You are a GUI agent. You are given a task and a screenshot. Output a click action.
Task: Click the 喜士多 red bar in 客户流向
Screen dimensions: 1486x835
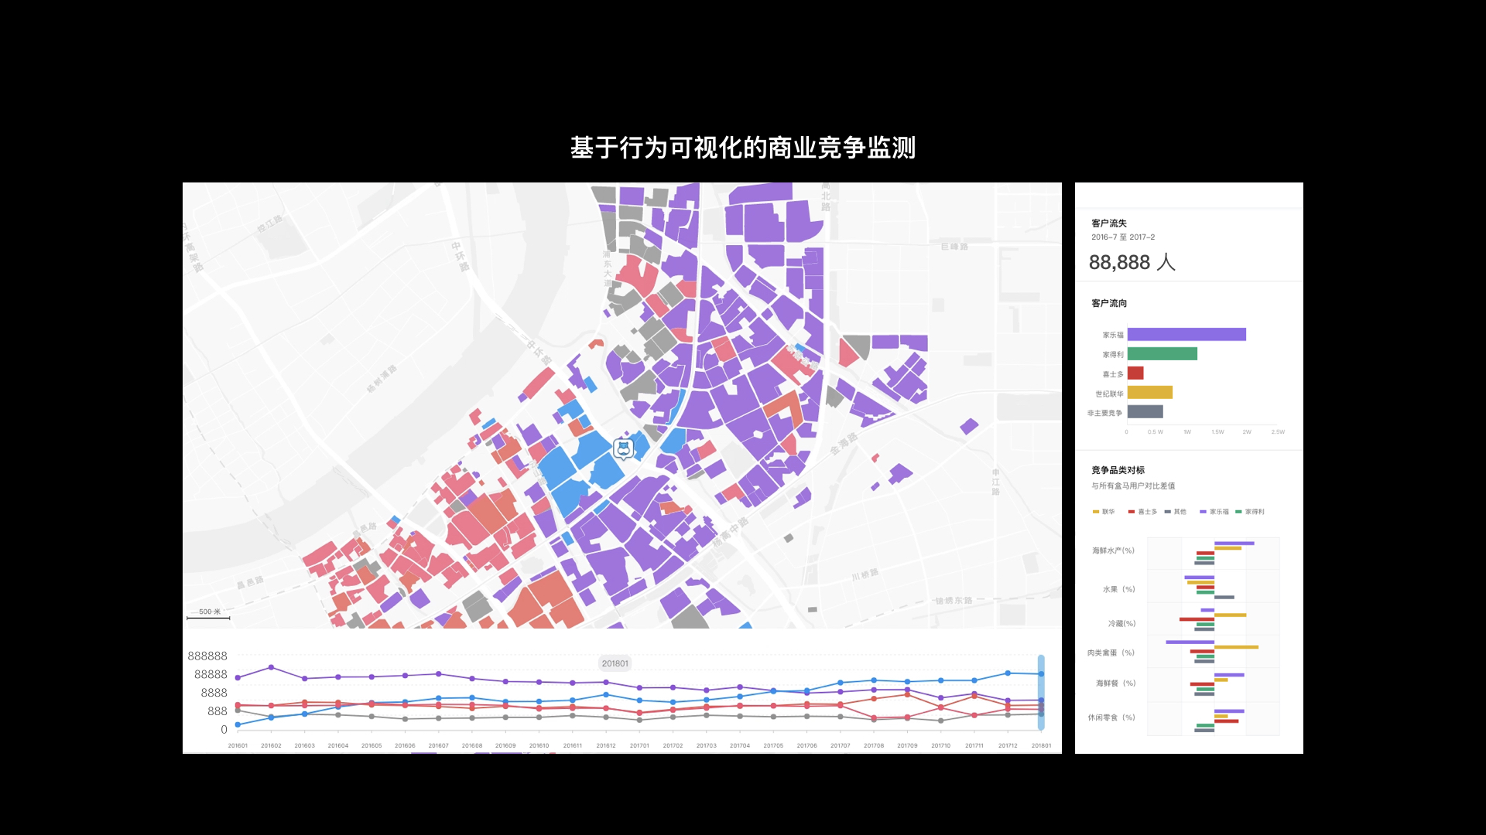(x=1135, y=373)
